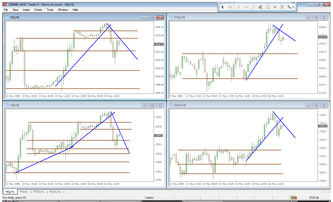Screen dimensions: 333x202
Task: Open the Insert menu
Action: [26, 10]
